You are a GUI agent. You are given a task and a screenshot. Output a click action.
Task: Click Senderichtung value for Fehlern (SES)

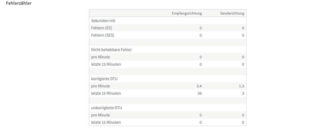click(243, 35)
